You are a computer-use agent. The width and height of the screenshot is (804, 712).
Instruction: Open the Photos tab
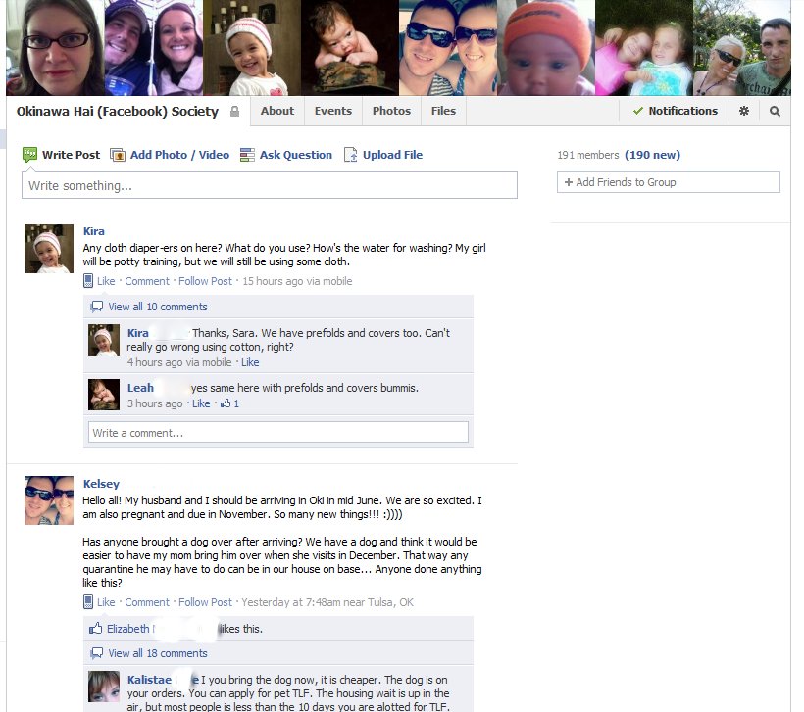[x=392, y=111]
